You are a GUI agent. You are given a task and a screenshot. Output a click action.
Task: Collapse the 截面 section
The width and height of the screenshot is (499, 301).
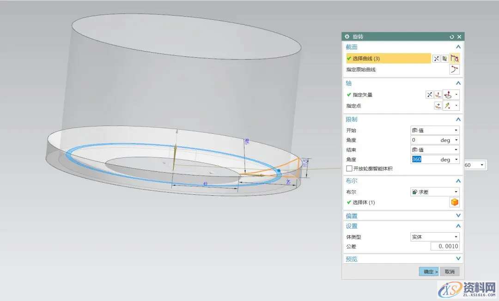(458, 47)
